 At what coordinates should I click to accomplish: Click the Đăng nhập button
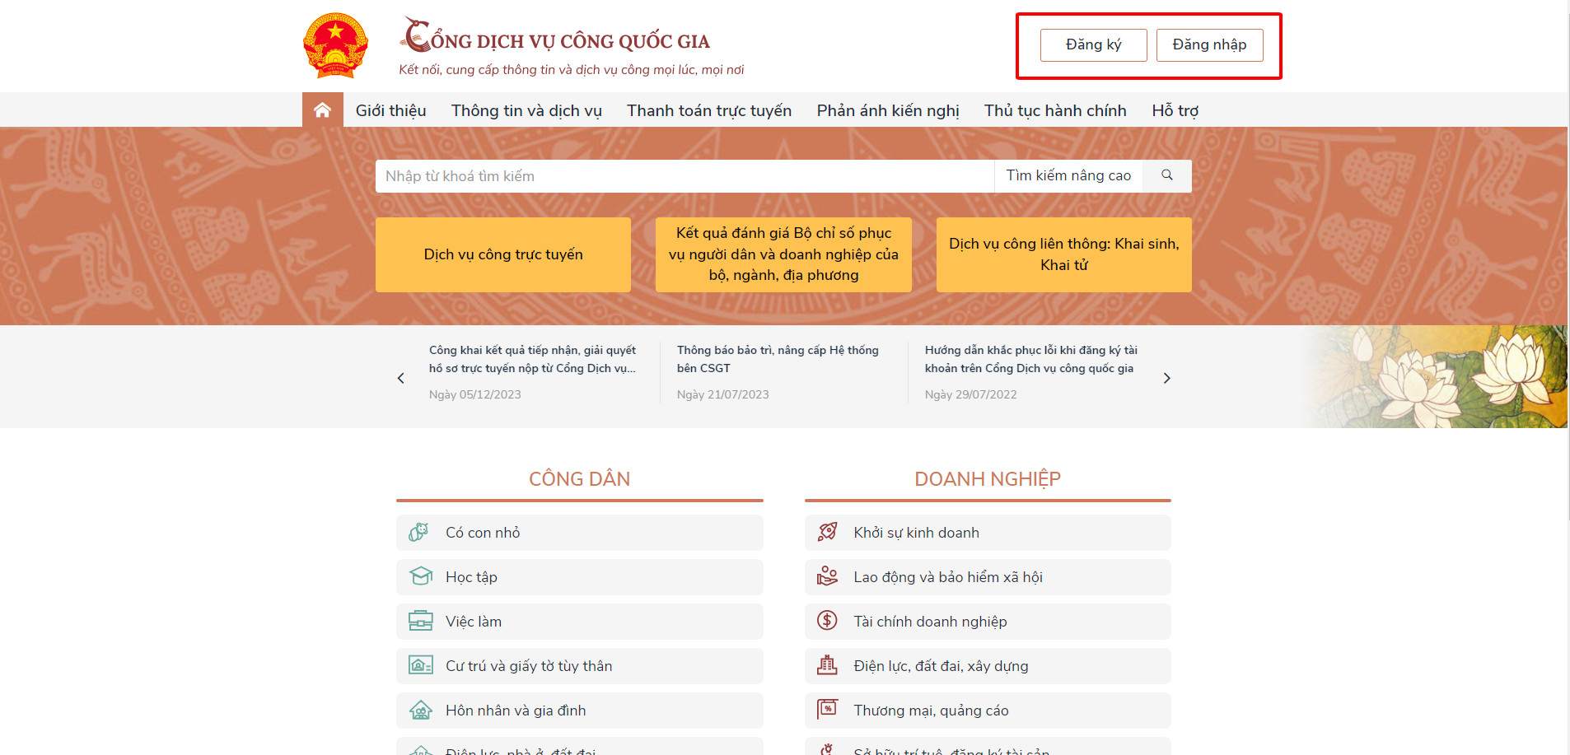[1209, 44]
